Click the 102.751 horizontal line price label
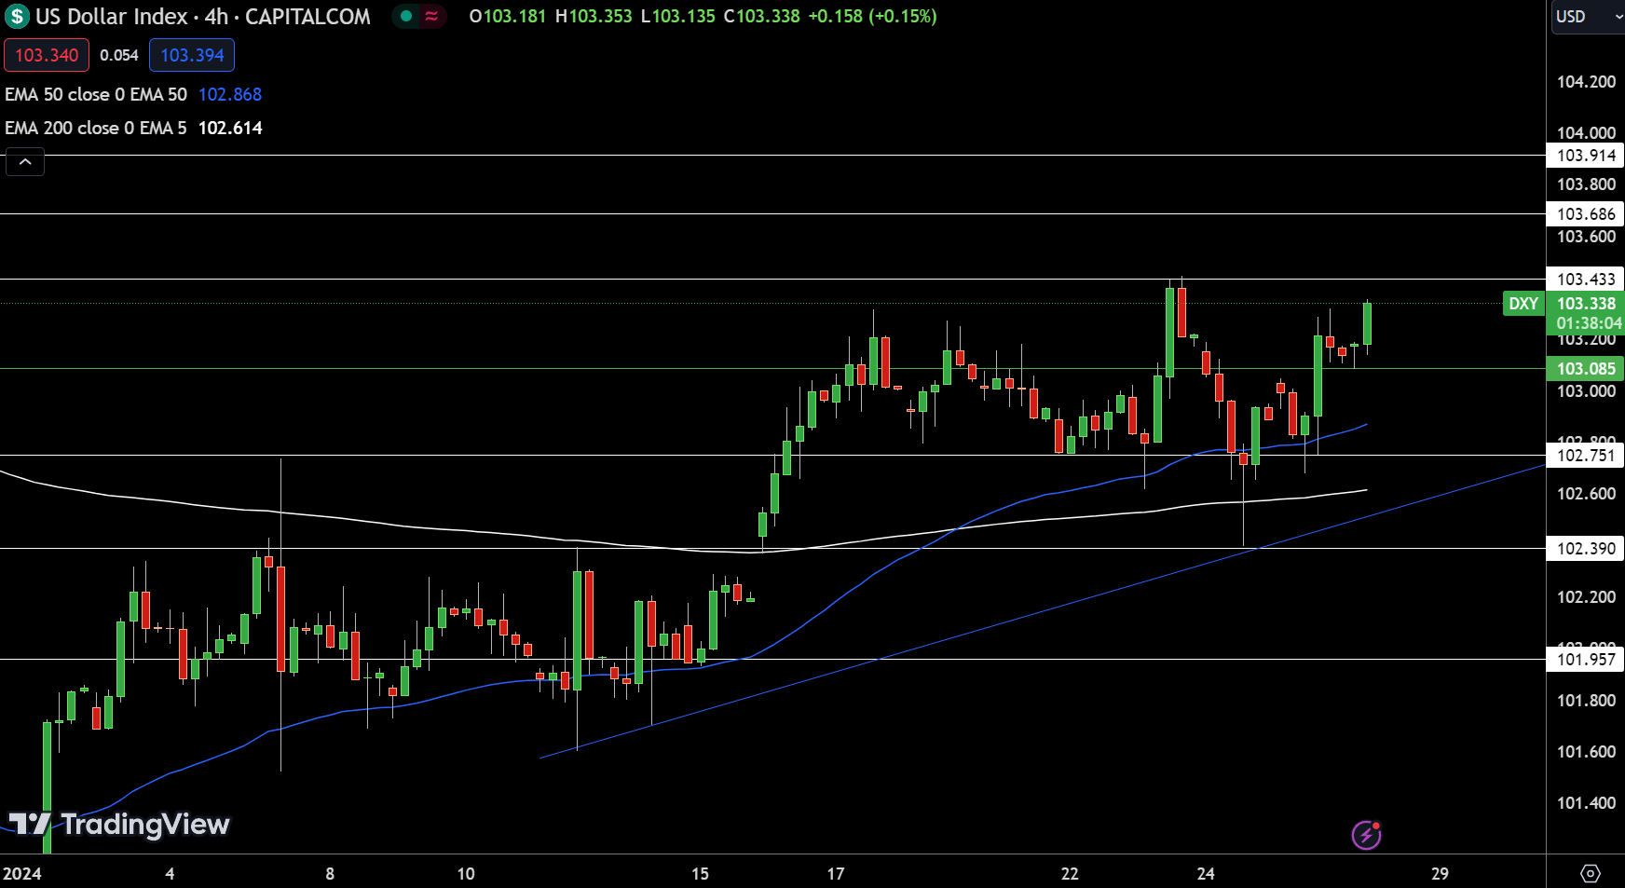1625x888 pixels. (1586, 456)
